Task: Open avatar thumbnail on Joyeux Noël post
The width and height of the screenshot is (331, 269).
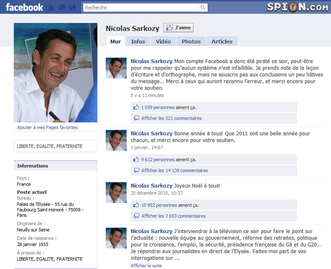Action: tap(116, 193)
